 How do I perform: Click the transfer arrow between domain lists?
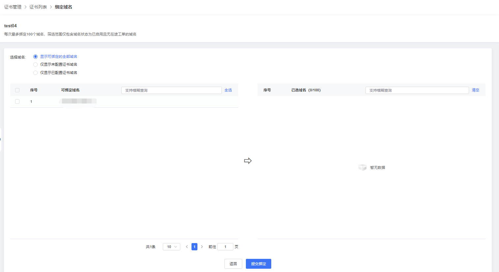(x=248, y=161)
